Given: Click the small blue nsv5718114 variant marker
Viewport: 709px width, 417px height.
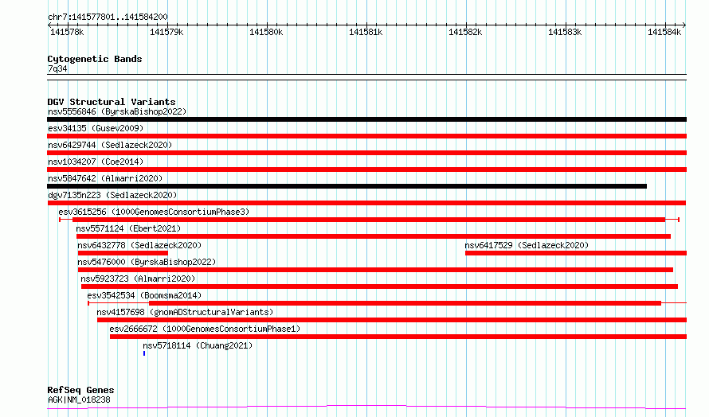Looking at the screenshot, I should (x=144, y=353).
